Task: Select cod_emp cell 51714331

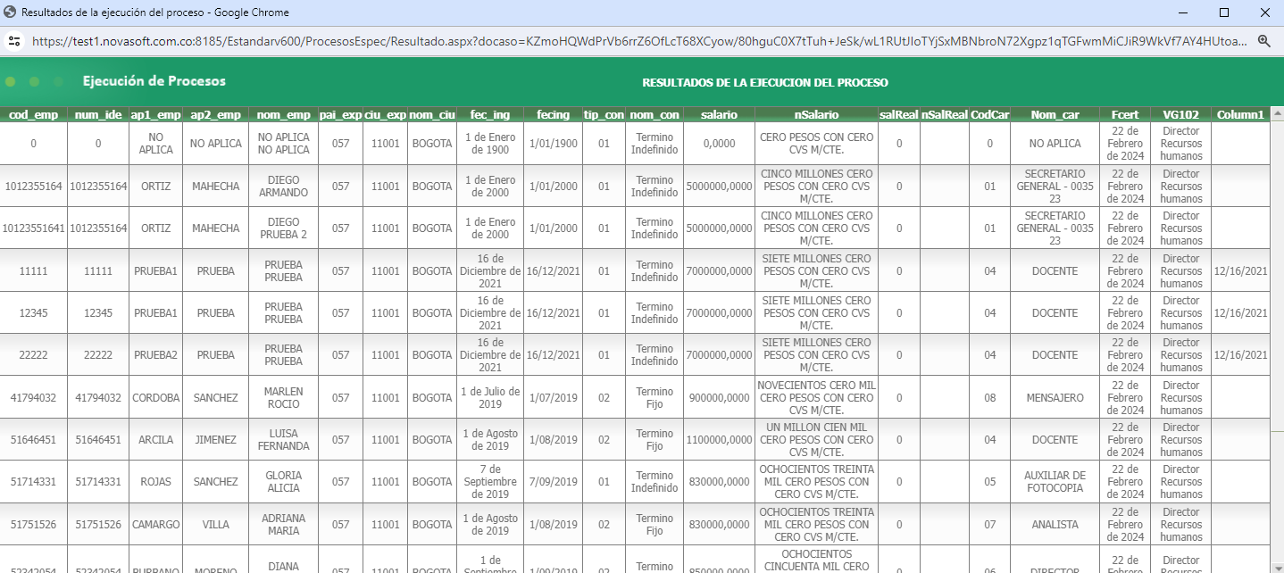Action: click(x=34, y=482)
